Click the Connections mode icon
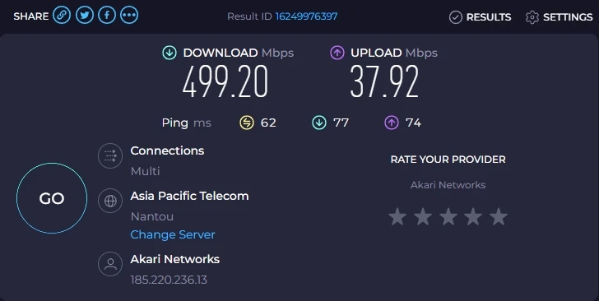Screen dimensions: 599x301 [110, 156]
